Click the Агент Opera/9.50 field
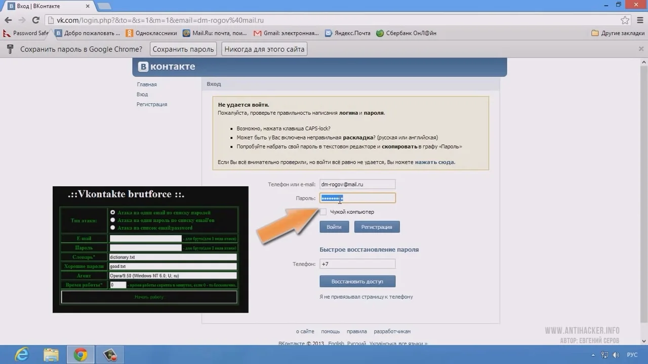The image size is (648, 364). pos(173,276)
